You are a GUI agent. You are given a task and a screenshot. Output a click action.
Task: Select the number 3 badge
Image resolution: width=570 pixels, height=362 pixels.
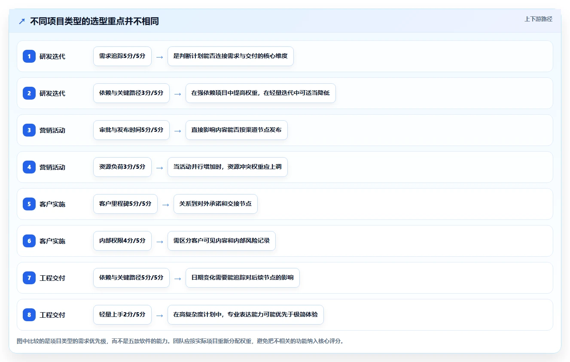click(x=29, y=130)
